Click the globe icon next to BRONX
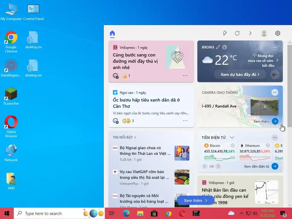This screenshot has width=292, height=219. click(224, 47)
